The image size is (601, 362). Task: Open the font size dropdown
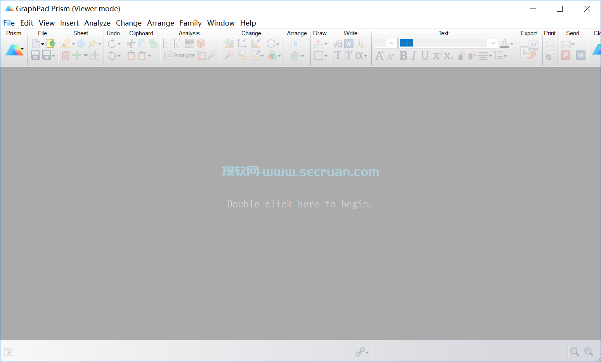392,43
